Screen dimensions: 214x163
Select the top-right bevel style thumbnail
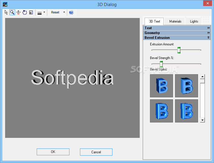point(186,86)
